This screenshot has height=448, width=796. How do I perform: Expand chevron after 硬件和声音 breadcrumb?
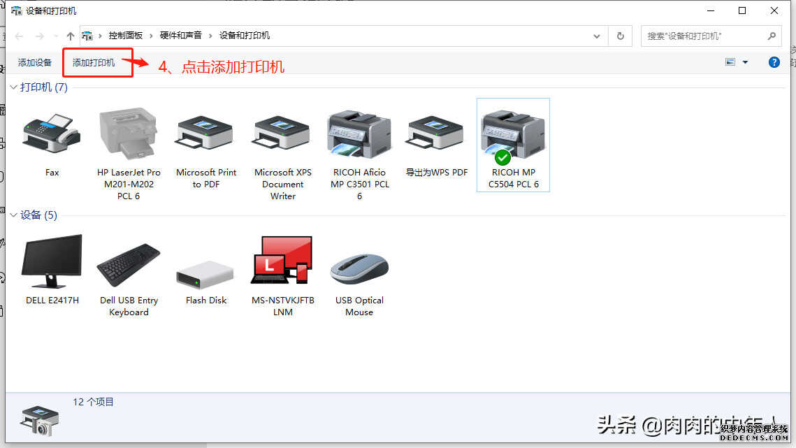210,36
